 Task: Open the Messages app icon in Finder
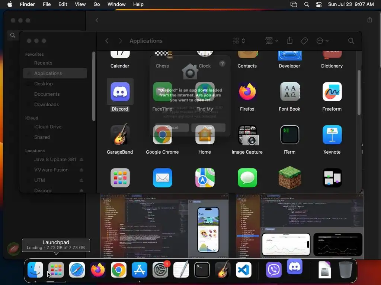247,178
